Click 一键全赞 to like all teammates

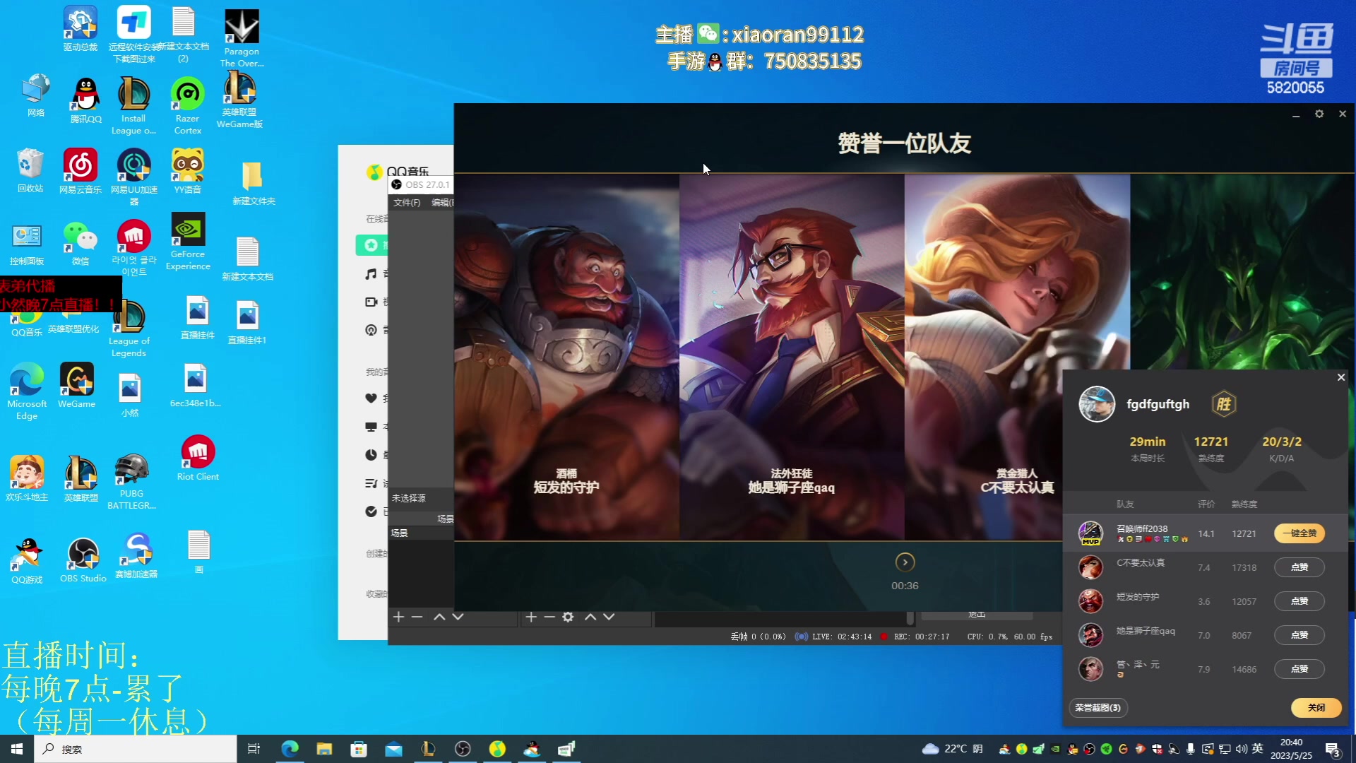[1299, 533]
